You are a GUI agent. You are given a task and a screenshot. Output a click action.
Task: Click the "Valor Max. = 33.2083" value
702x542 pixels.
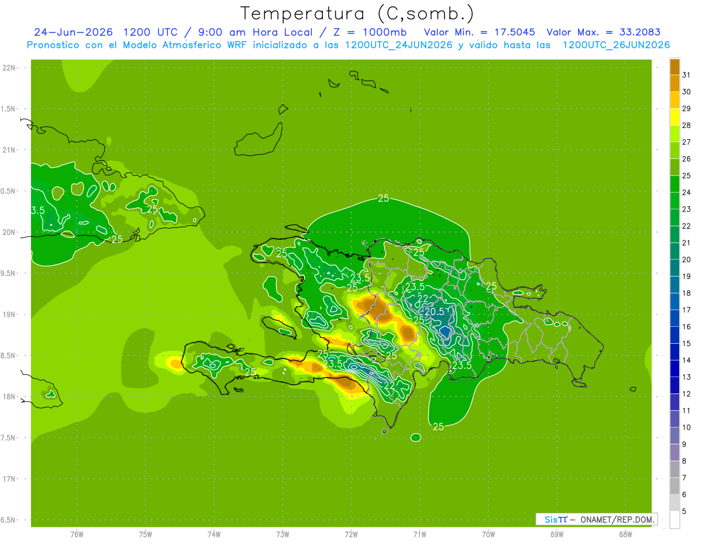coord(604,32)
